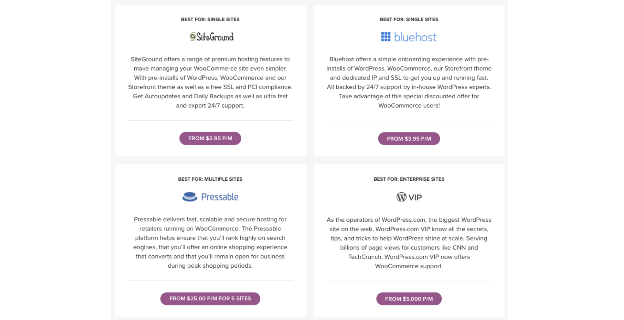Click the bluehost wordmark text
Viewport: 624px width, 320px height.
tap(415, 37)
